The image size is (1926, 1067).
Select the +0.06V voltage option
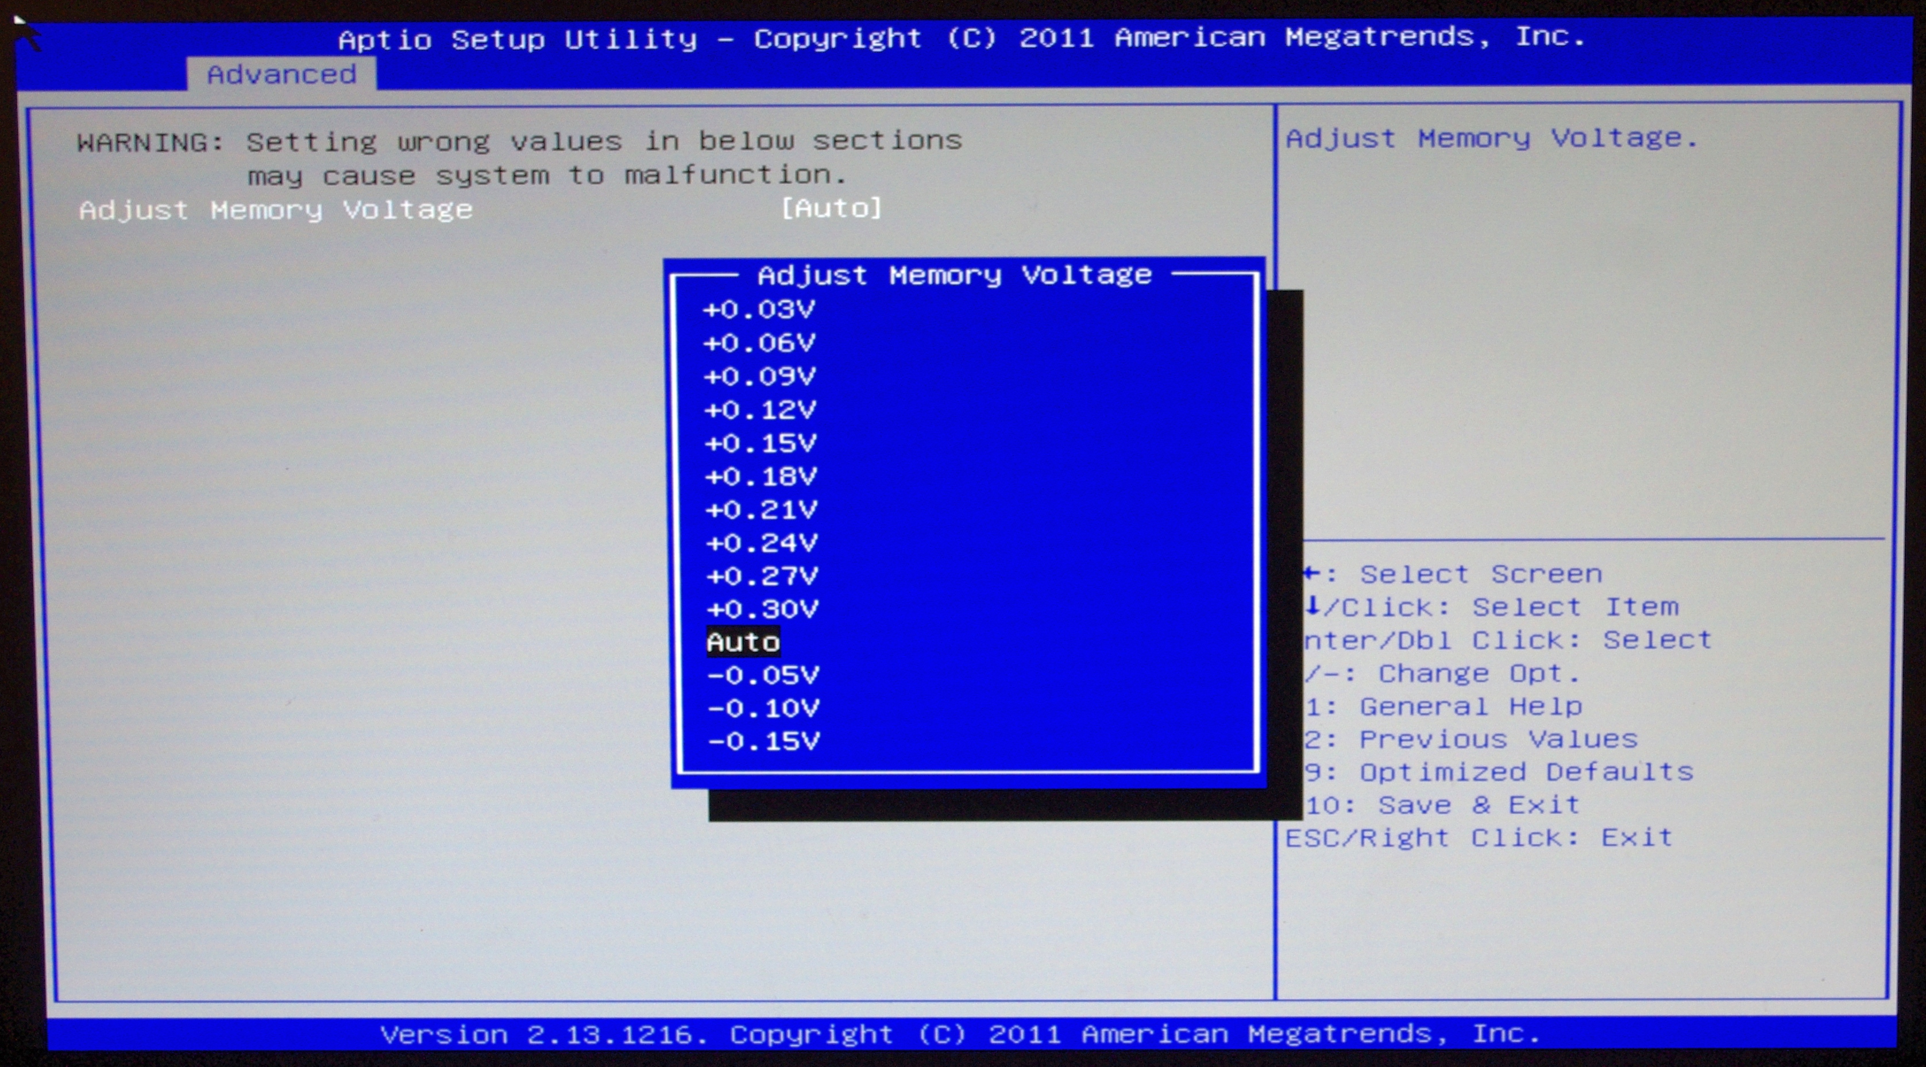click(759, 343)
